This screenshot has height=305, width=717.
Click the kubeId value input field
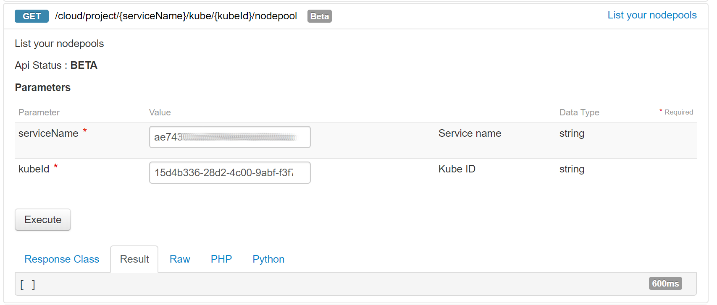(230, 173)
